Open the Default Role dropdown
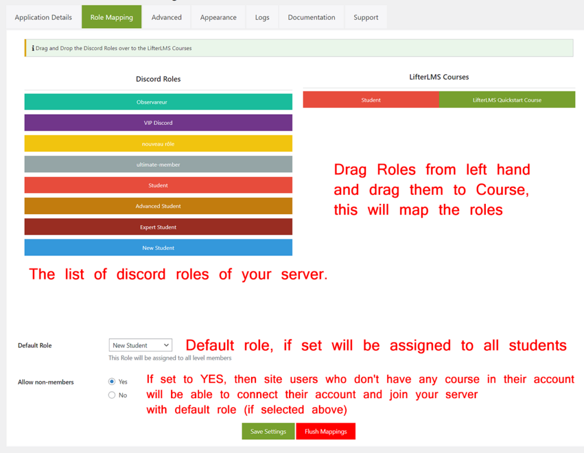Image resolution: width=584 pixels, height=453 pixels. pos(140,345)
